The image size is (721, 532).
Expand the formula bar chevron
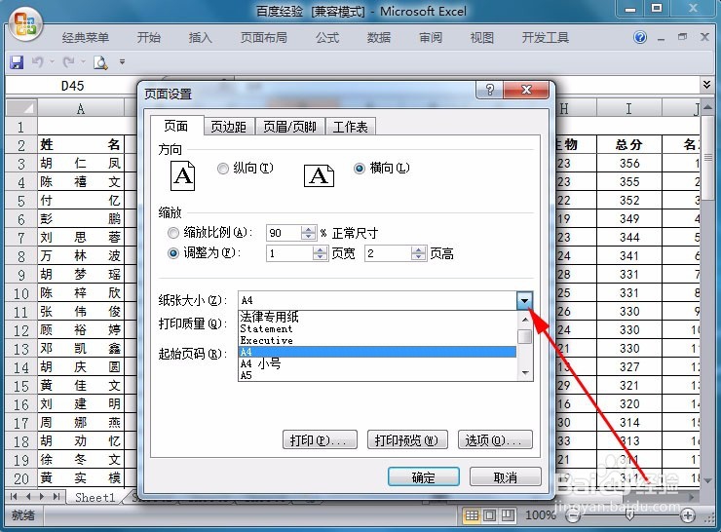pyautogui.click(x=706, y=85)
